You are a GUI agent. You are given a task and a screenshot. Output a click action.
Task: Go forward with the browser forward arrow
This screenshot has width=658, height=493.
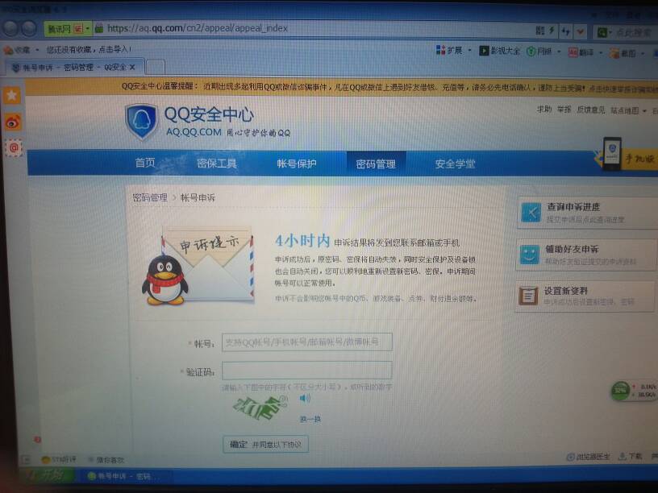(29, 28)
